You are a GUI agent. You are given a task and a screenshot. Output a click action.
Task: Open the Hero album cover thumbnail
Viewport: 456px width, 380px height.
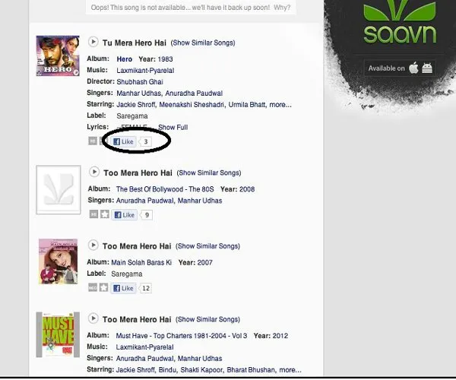pos(58,55)
